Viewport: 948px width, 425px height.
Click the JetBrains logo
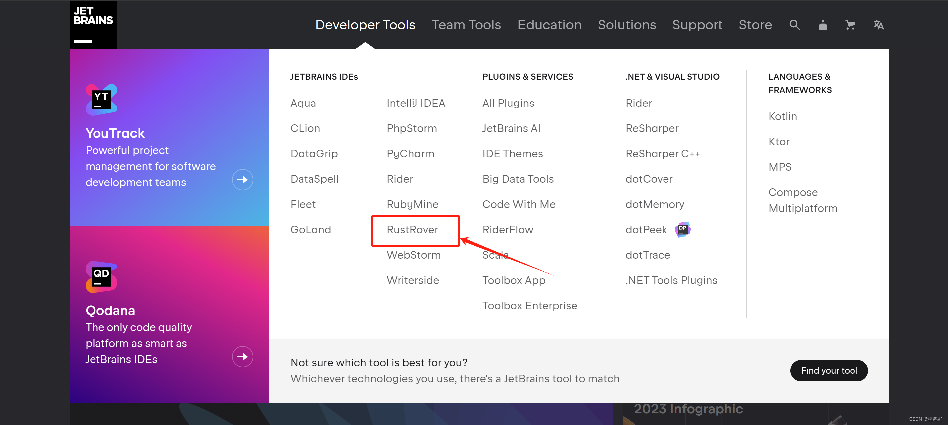click(94, 24)
